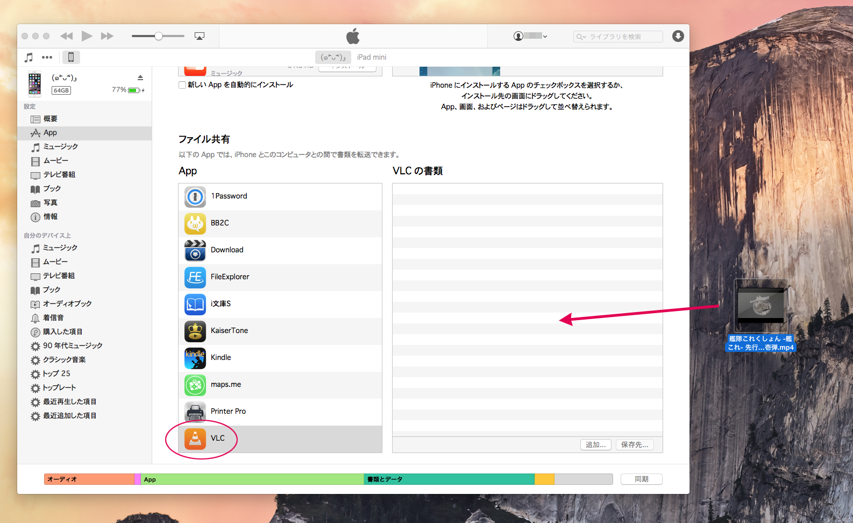The width and height of the screenshot is (853, 523).
Task: Select KaiserTone app in list
Action: click(280, 331)
